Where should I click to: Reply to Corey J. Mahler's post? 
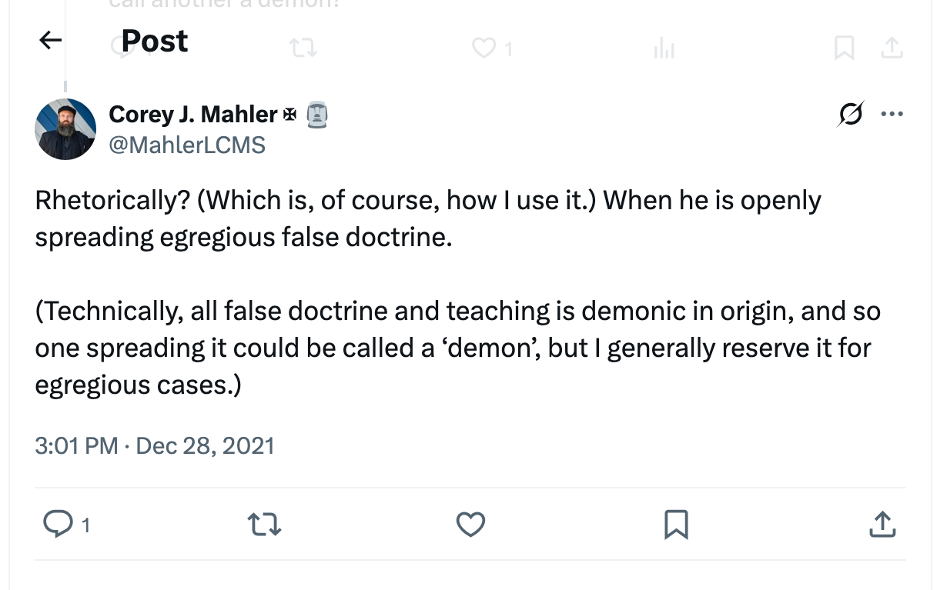pos(58,525)
